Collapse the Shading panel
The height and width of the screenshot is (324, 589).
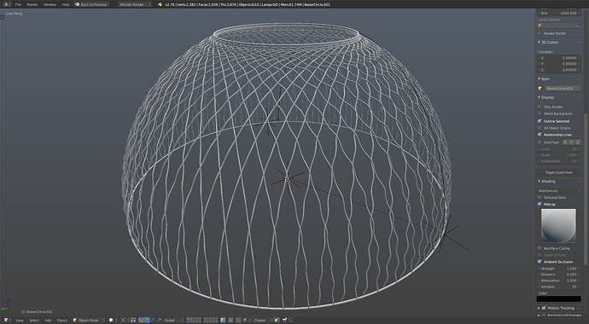click(539, 182)
